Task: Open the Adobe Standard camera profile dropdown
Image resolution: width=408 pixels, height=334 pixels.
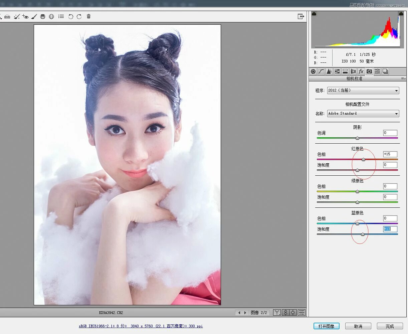Action: tap(363, 114)
